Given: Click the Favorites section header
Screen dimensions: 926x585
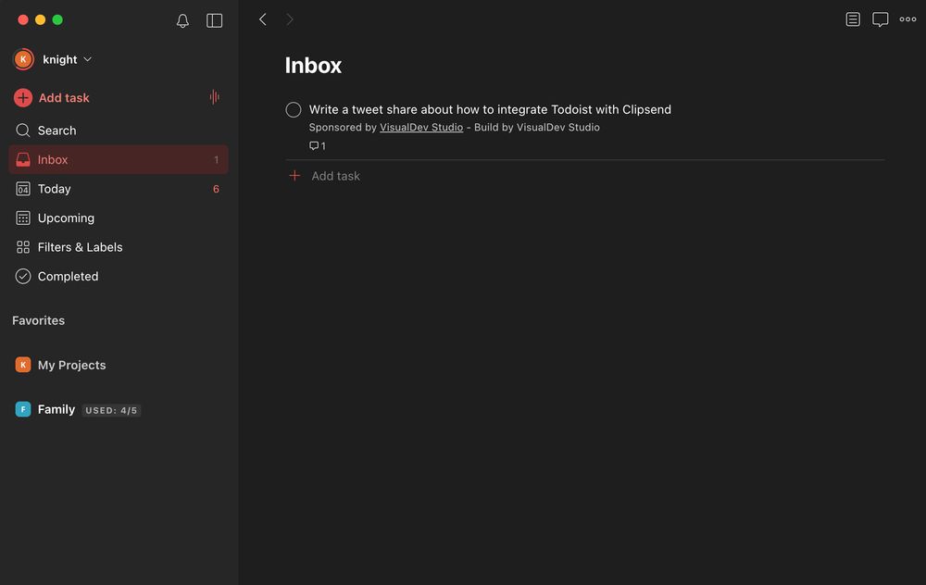Looking at the screenshot, I should pyautogui.click(x=38, y=320).
